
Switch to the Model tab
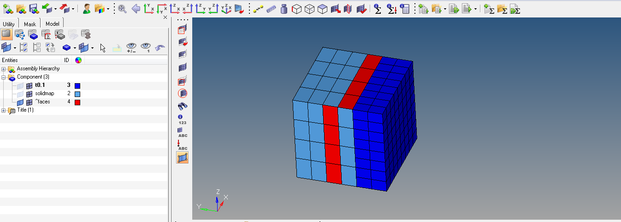[x=52, y=23]
